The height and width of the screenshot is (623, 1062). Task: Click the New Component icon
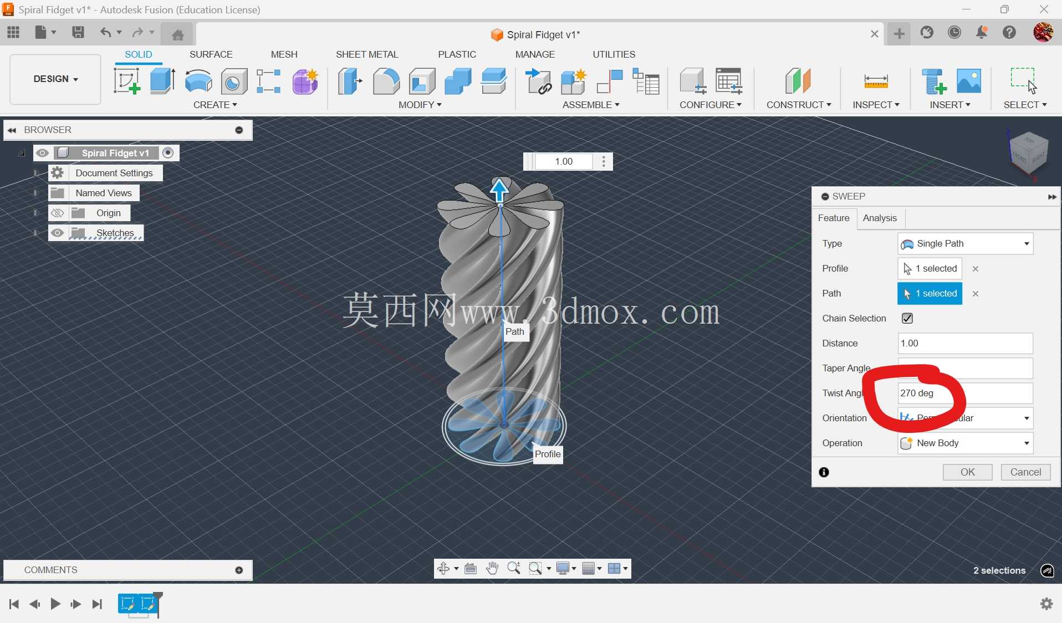[x=574, y=81]
